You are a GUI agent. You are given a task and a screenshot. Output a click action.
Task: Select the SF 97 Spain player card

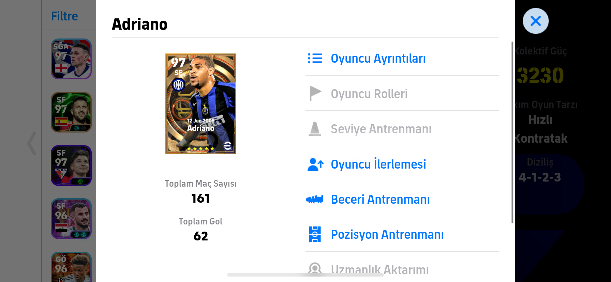(71, 112)
